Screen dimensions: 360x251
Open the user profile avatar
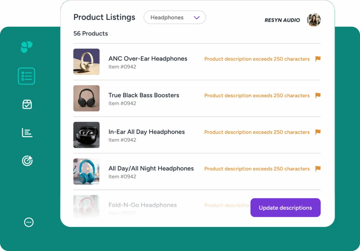[314, 20]
